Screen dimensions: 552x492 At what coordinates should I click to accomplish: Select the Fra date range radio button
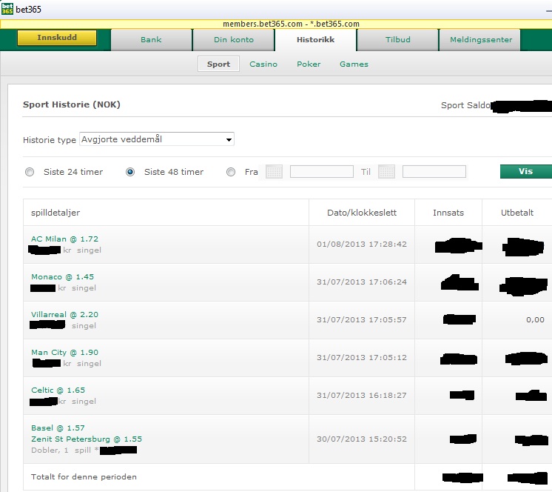click(231, 172)
